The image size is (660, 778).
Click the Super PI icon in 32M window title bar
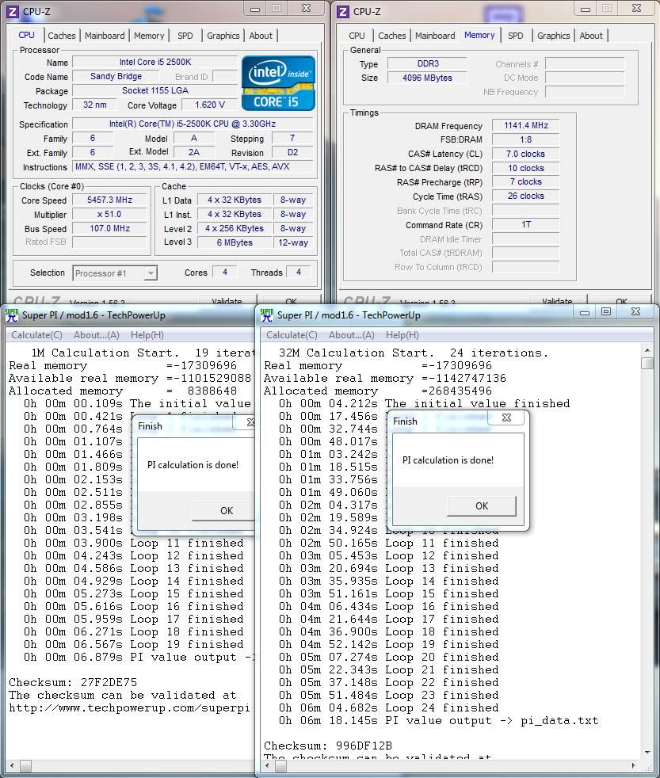[x=266, y=315]
